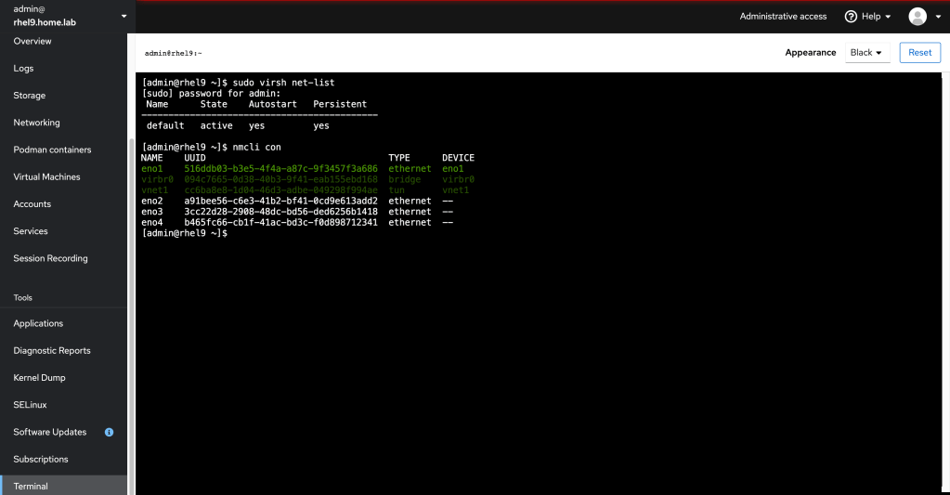Navigate to Storage in sidebar
This screenshot has height=495, width=950.
29,96
